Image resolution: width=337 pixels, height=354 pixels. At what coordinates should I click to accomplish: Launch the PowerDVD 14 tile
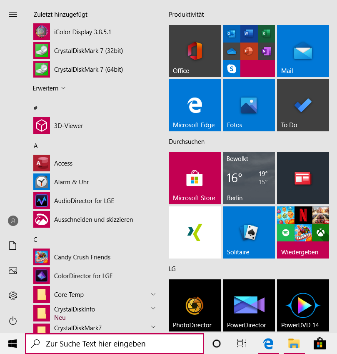coord(303,305)
